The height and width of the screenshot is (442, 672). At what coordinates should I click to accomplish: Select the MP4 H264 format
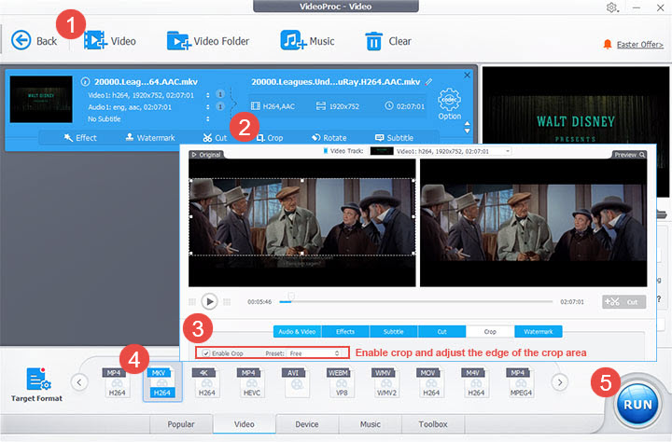tap(117, 382)
